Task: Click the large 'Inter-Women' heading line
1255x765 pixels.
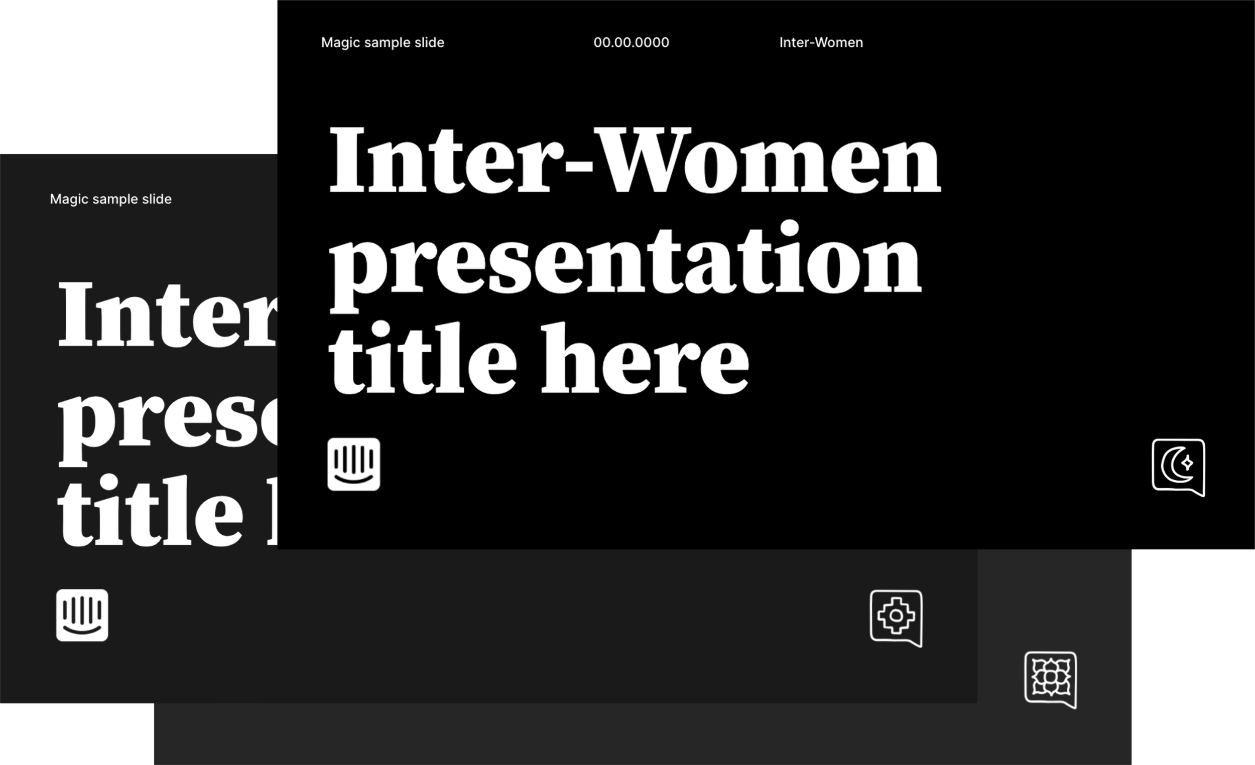Action: pos(634,161)
